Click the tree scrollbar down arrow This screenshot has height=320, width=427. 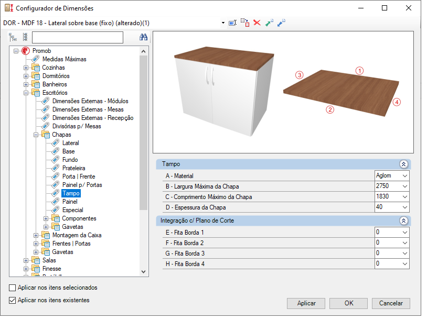point(144,272)
